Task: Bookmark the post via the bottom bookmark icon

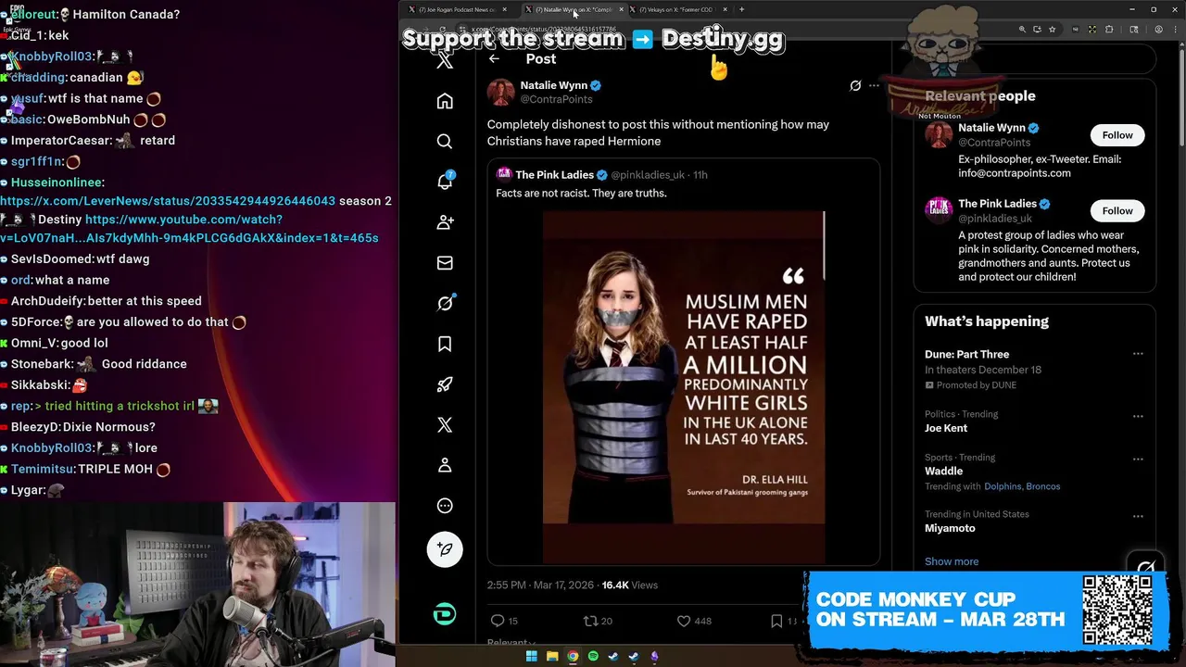Action: pyautogui.click(x=776, y=621)
